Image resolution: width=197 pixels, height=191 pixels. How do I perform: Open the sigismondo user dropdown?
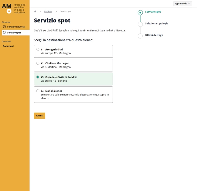(183, 4)
